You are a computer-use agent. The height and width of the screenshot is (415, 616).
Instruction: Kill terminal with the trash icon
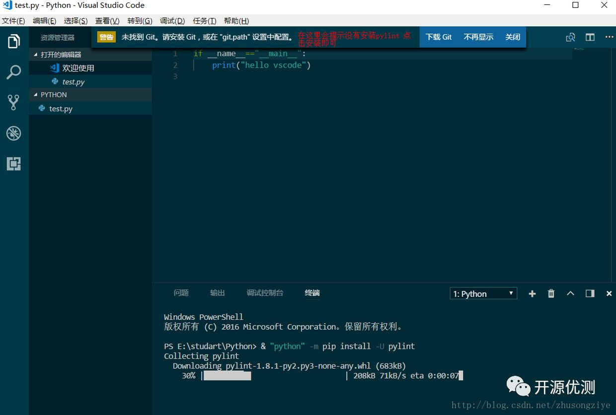[551, 294]
